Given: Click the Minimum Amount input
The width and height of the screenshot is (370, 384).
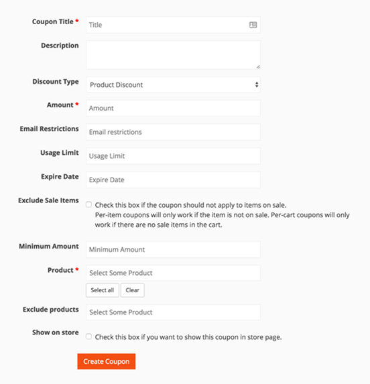Looking at the screenshot, I should click(x=173, y=249).
